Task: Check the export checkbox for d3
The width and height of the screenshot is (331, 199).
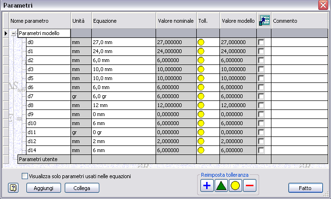Action: 261,69
